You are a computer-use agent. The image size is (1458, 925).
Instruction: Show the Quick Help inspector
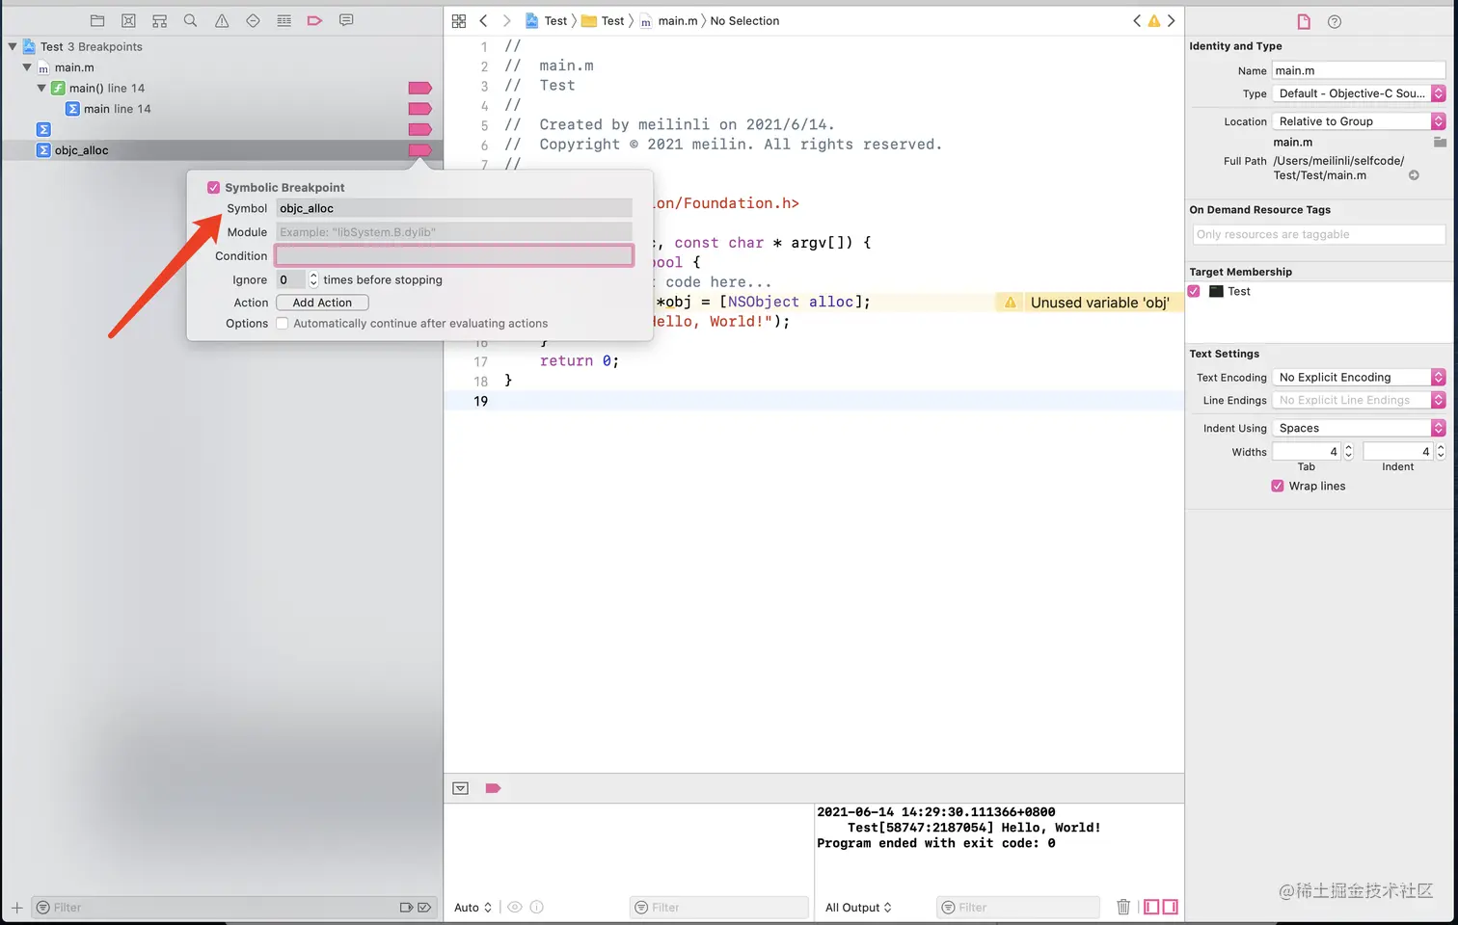1335,21
